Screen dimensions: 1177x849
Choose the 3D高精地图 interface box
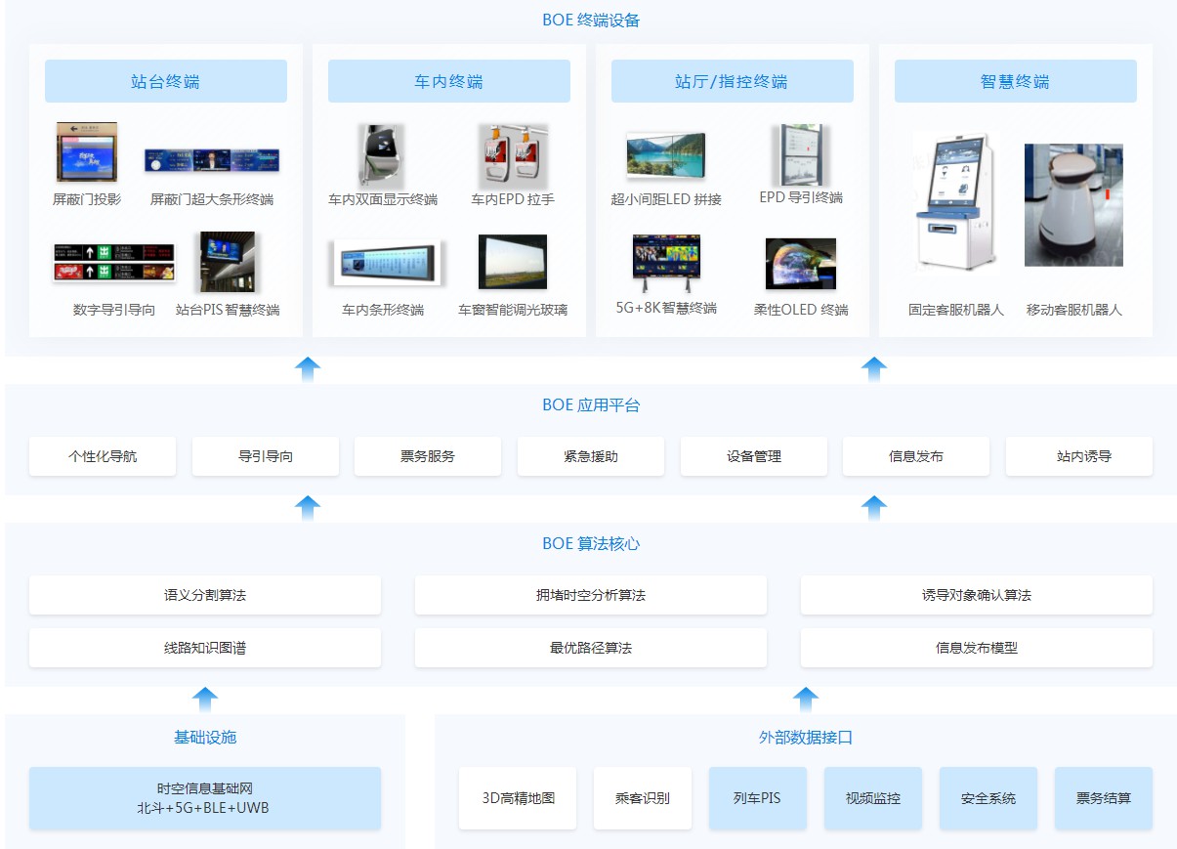pos(518,798)
